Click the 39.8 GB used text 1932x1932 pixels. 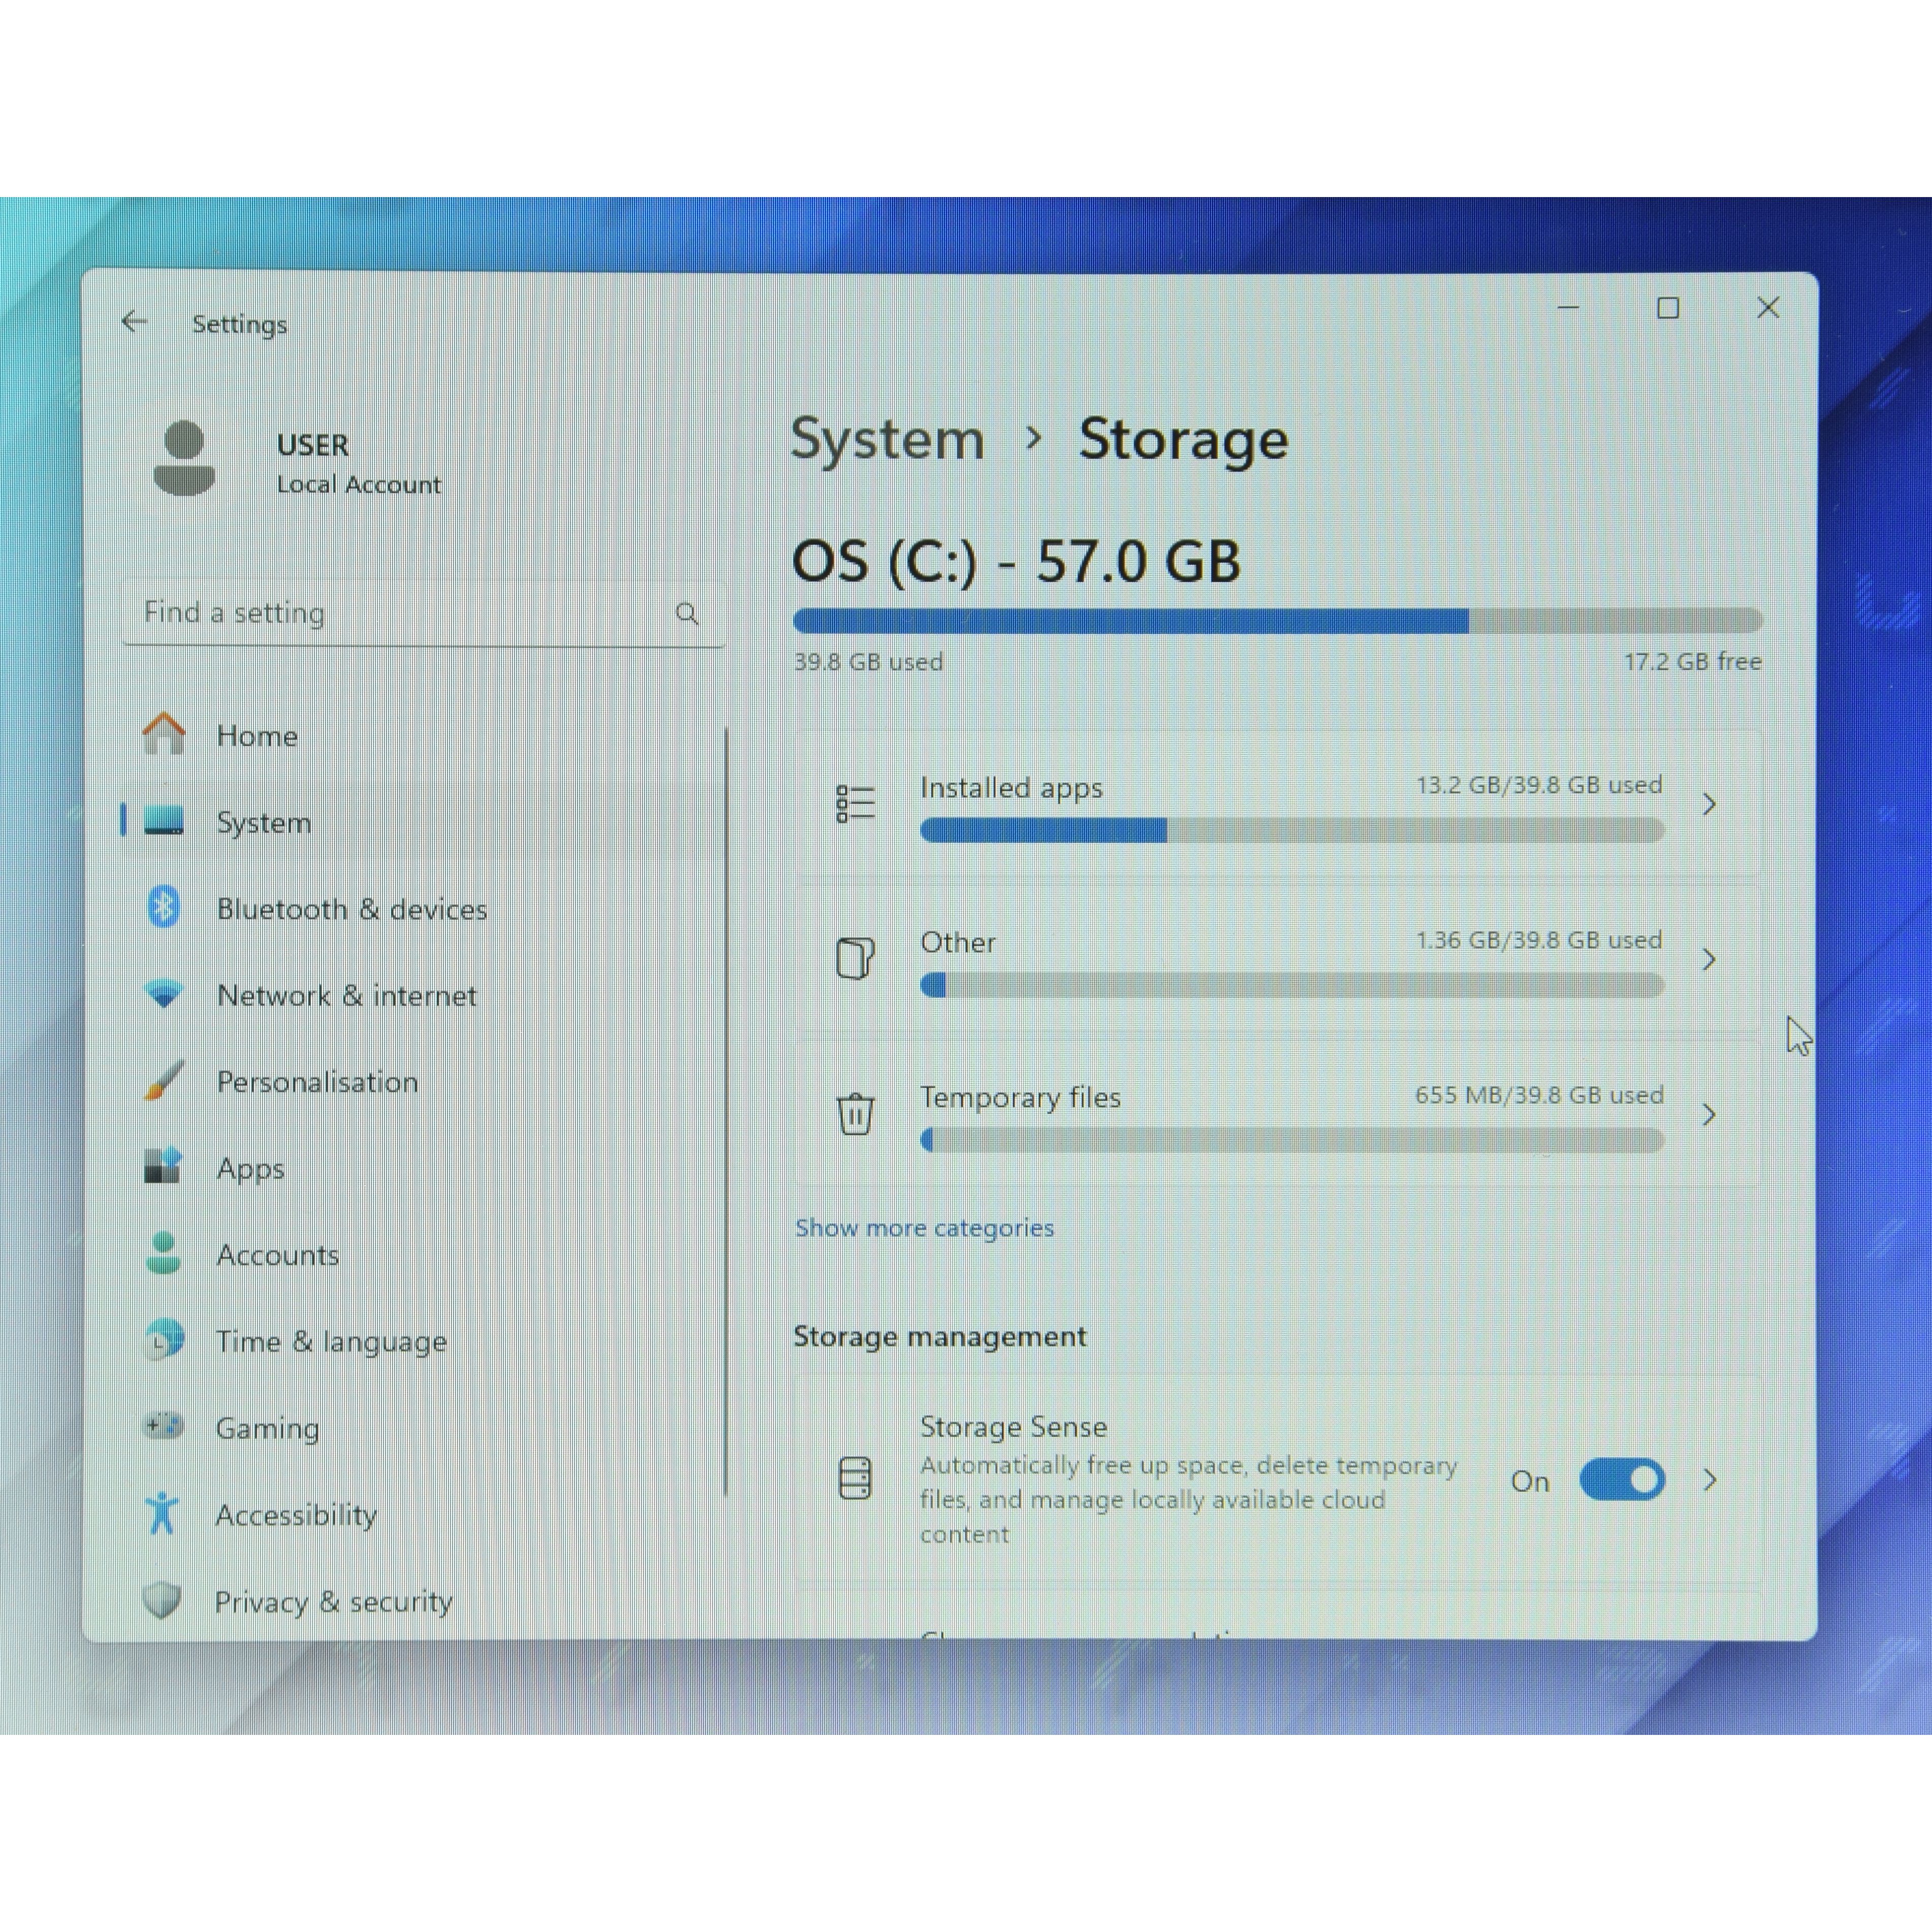point(868,661)
